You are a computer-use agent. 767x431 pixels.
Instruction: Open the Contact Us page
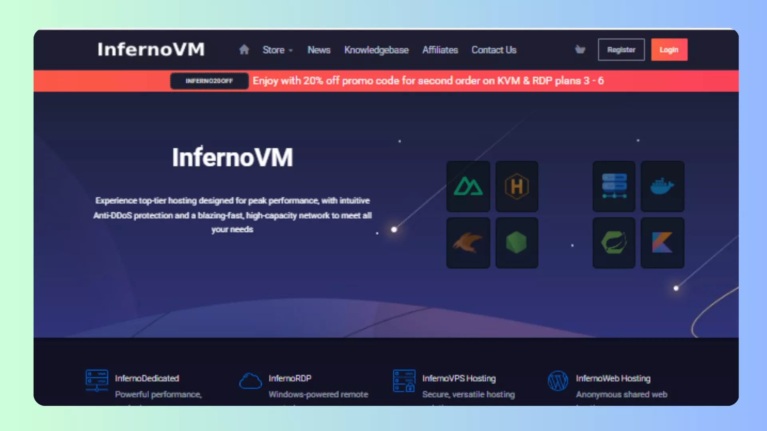click(x=494, y=50)
